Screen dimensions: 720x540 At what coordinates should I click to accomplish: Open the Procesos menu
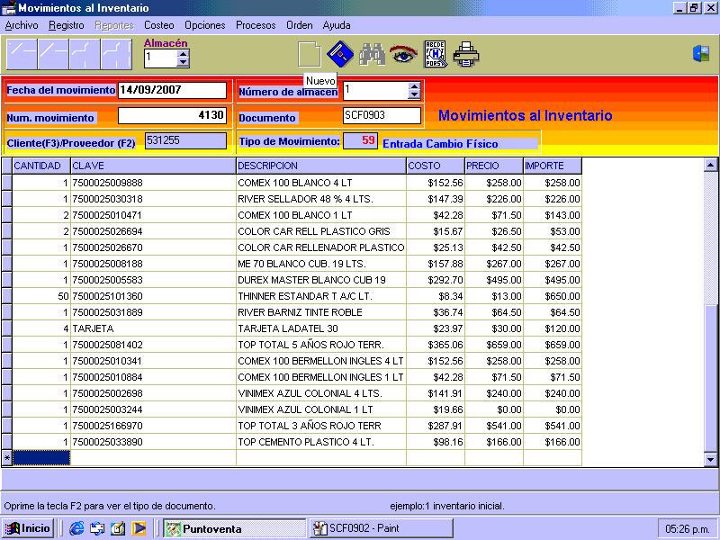coord(256,25)
